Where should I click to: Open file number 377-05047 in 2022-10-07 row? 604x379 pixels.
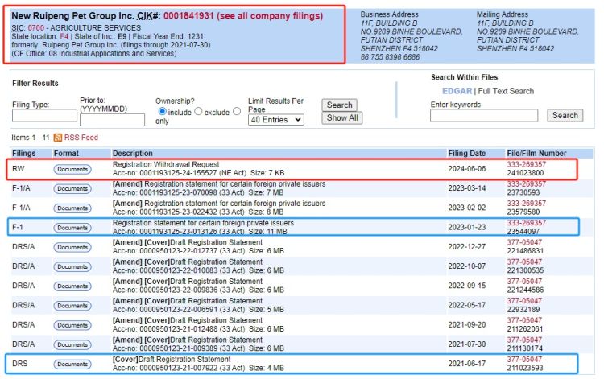click(524, 262)
